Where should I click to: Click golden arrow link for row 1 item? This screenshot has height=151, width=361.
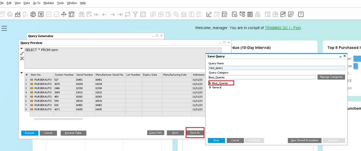[x=32, y=80]
